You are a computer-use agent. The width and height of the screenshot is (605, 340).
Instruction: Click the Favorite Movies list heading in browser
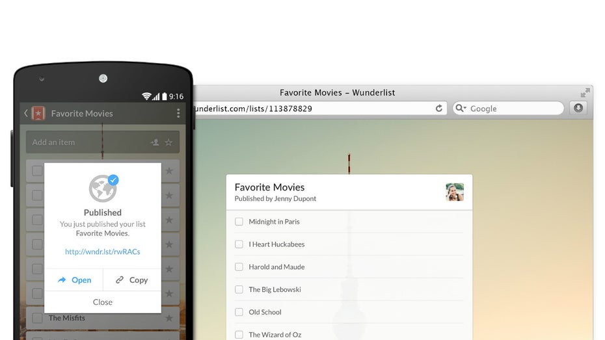[269, 187]
